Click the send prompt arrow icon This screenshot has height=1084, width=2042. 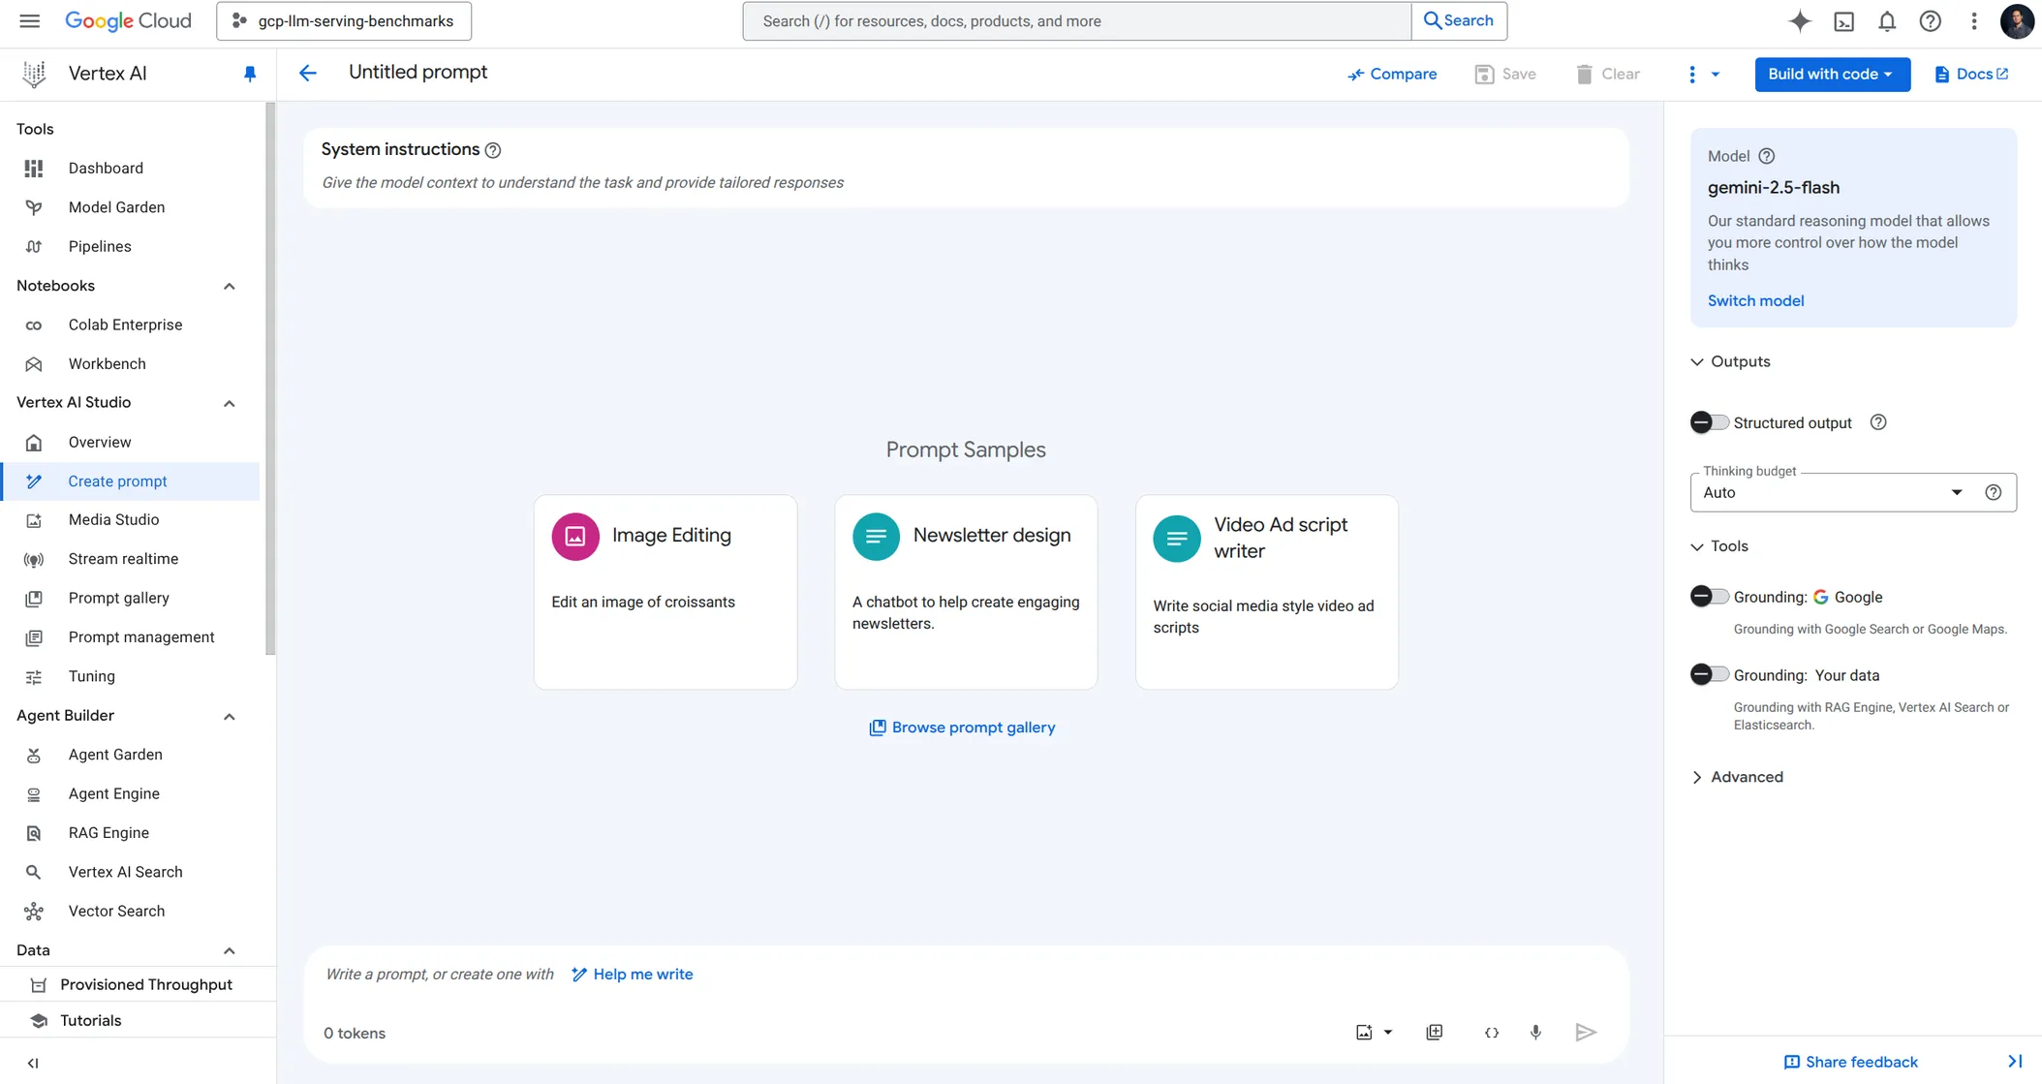(1586, 1033)
